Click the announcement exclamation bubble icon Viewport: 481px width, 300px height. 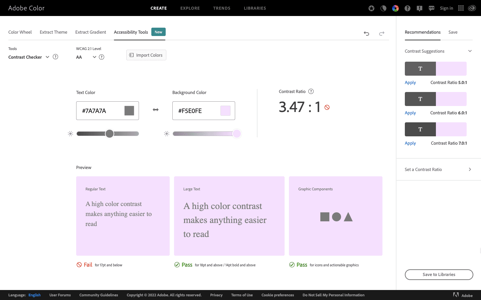pos(420,9)
